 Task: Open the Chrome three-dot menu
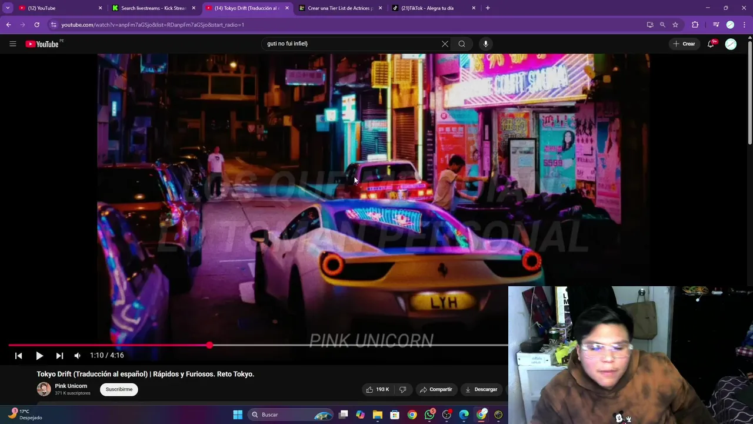tap(744, 25)
